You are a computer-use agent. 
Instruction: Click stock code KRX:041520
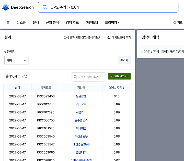[x=46, y=128]
